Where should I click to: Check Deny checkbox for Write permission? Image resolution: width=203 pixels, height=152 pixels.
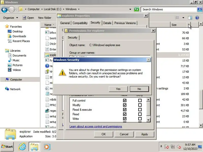tap(140, 119)
